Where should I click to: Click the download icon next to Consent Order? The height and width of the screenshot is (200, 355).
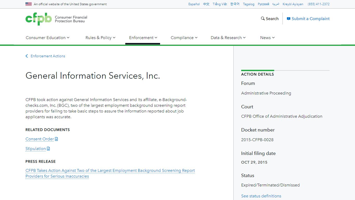point(56,139)
